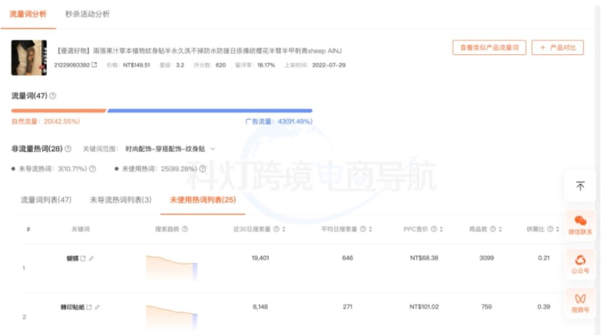The width and height of the screenshot is (604, 335).
Task: Show help for 流量词(47)
Action: [53, 96]
